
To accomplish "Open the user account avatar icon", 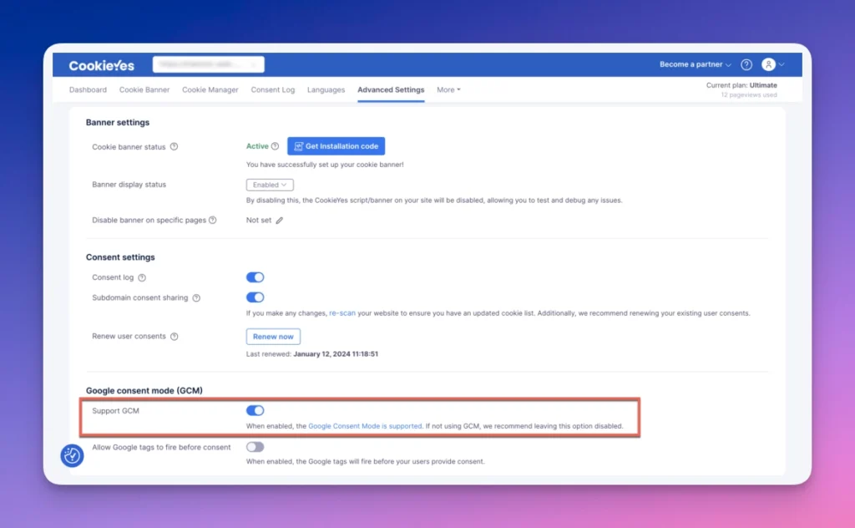I will point(768,64).
